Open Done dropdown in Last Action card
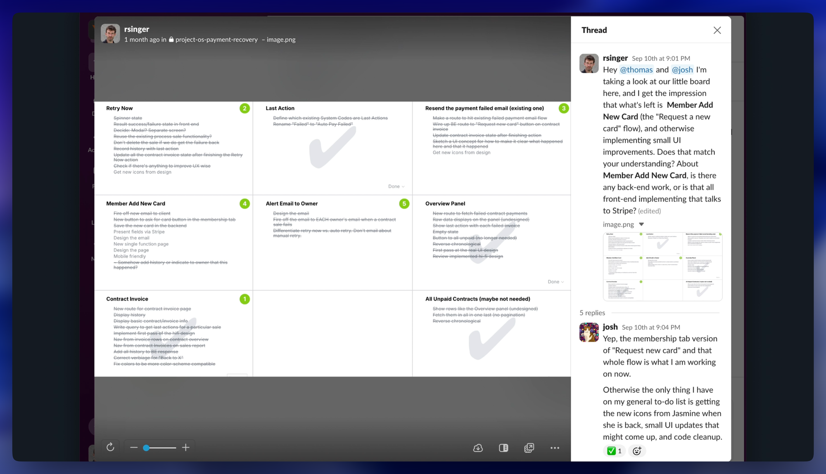Screen dimensions: 826x474 pos(396,186)
